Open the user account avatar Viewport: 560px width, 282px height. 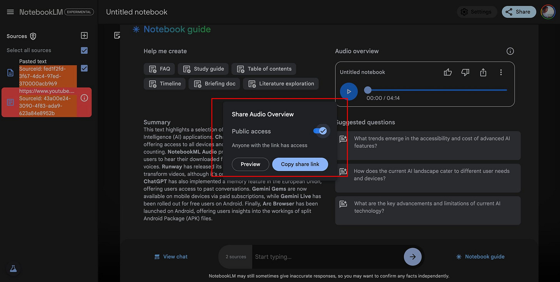click(548, 12)
